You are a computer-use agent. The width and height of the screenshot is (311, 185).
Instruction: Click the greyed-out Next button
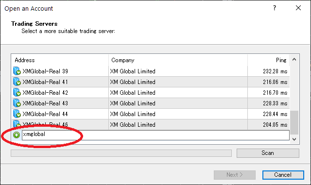pos(235,175)
